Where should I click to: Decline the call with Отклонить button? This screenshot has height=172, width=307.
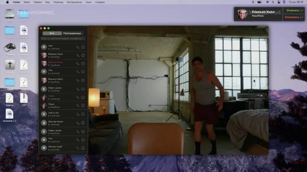[292, 17]
